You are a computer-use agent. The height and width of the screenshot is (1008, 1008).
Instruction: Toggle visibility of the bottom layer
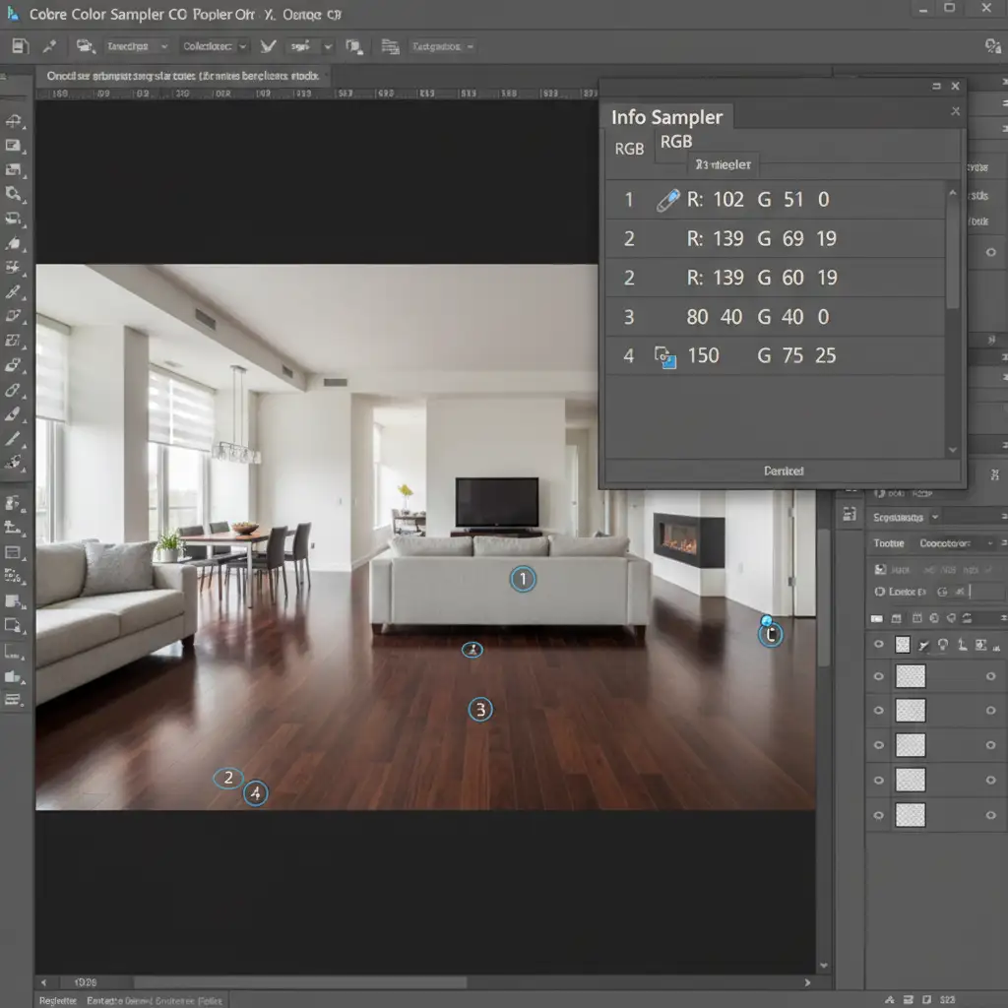[879, 814]
